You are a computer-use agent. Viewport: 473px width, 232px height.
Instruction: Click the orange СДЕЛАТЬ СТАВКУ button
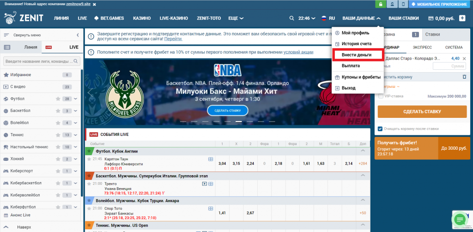click(422, 112)
